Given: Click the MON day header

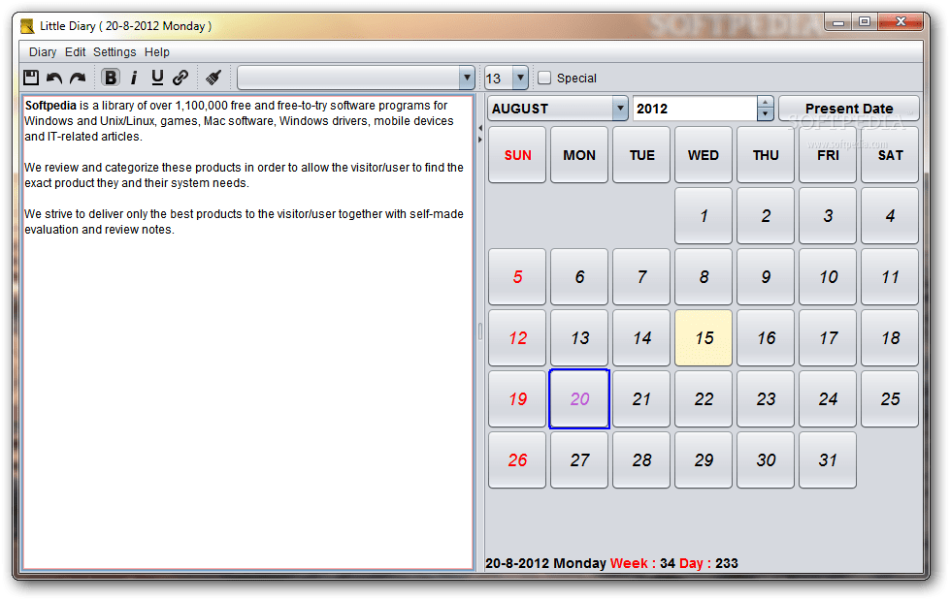Looking at the screenshot, I should pyautogui.click(x=579, y=155).
